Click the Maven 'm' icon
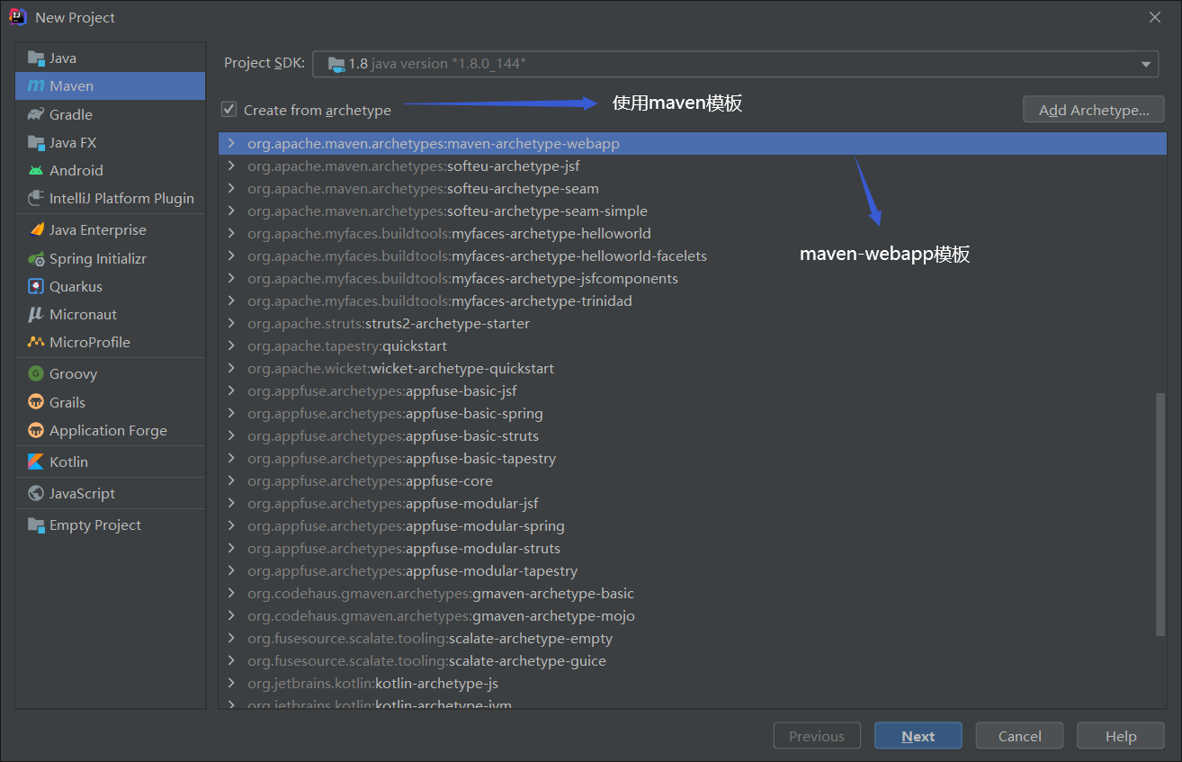 [36, 85]
